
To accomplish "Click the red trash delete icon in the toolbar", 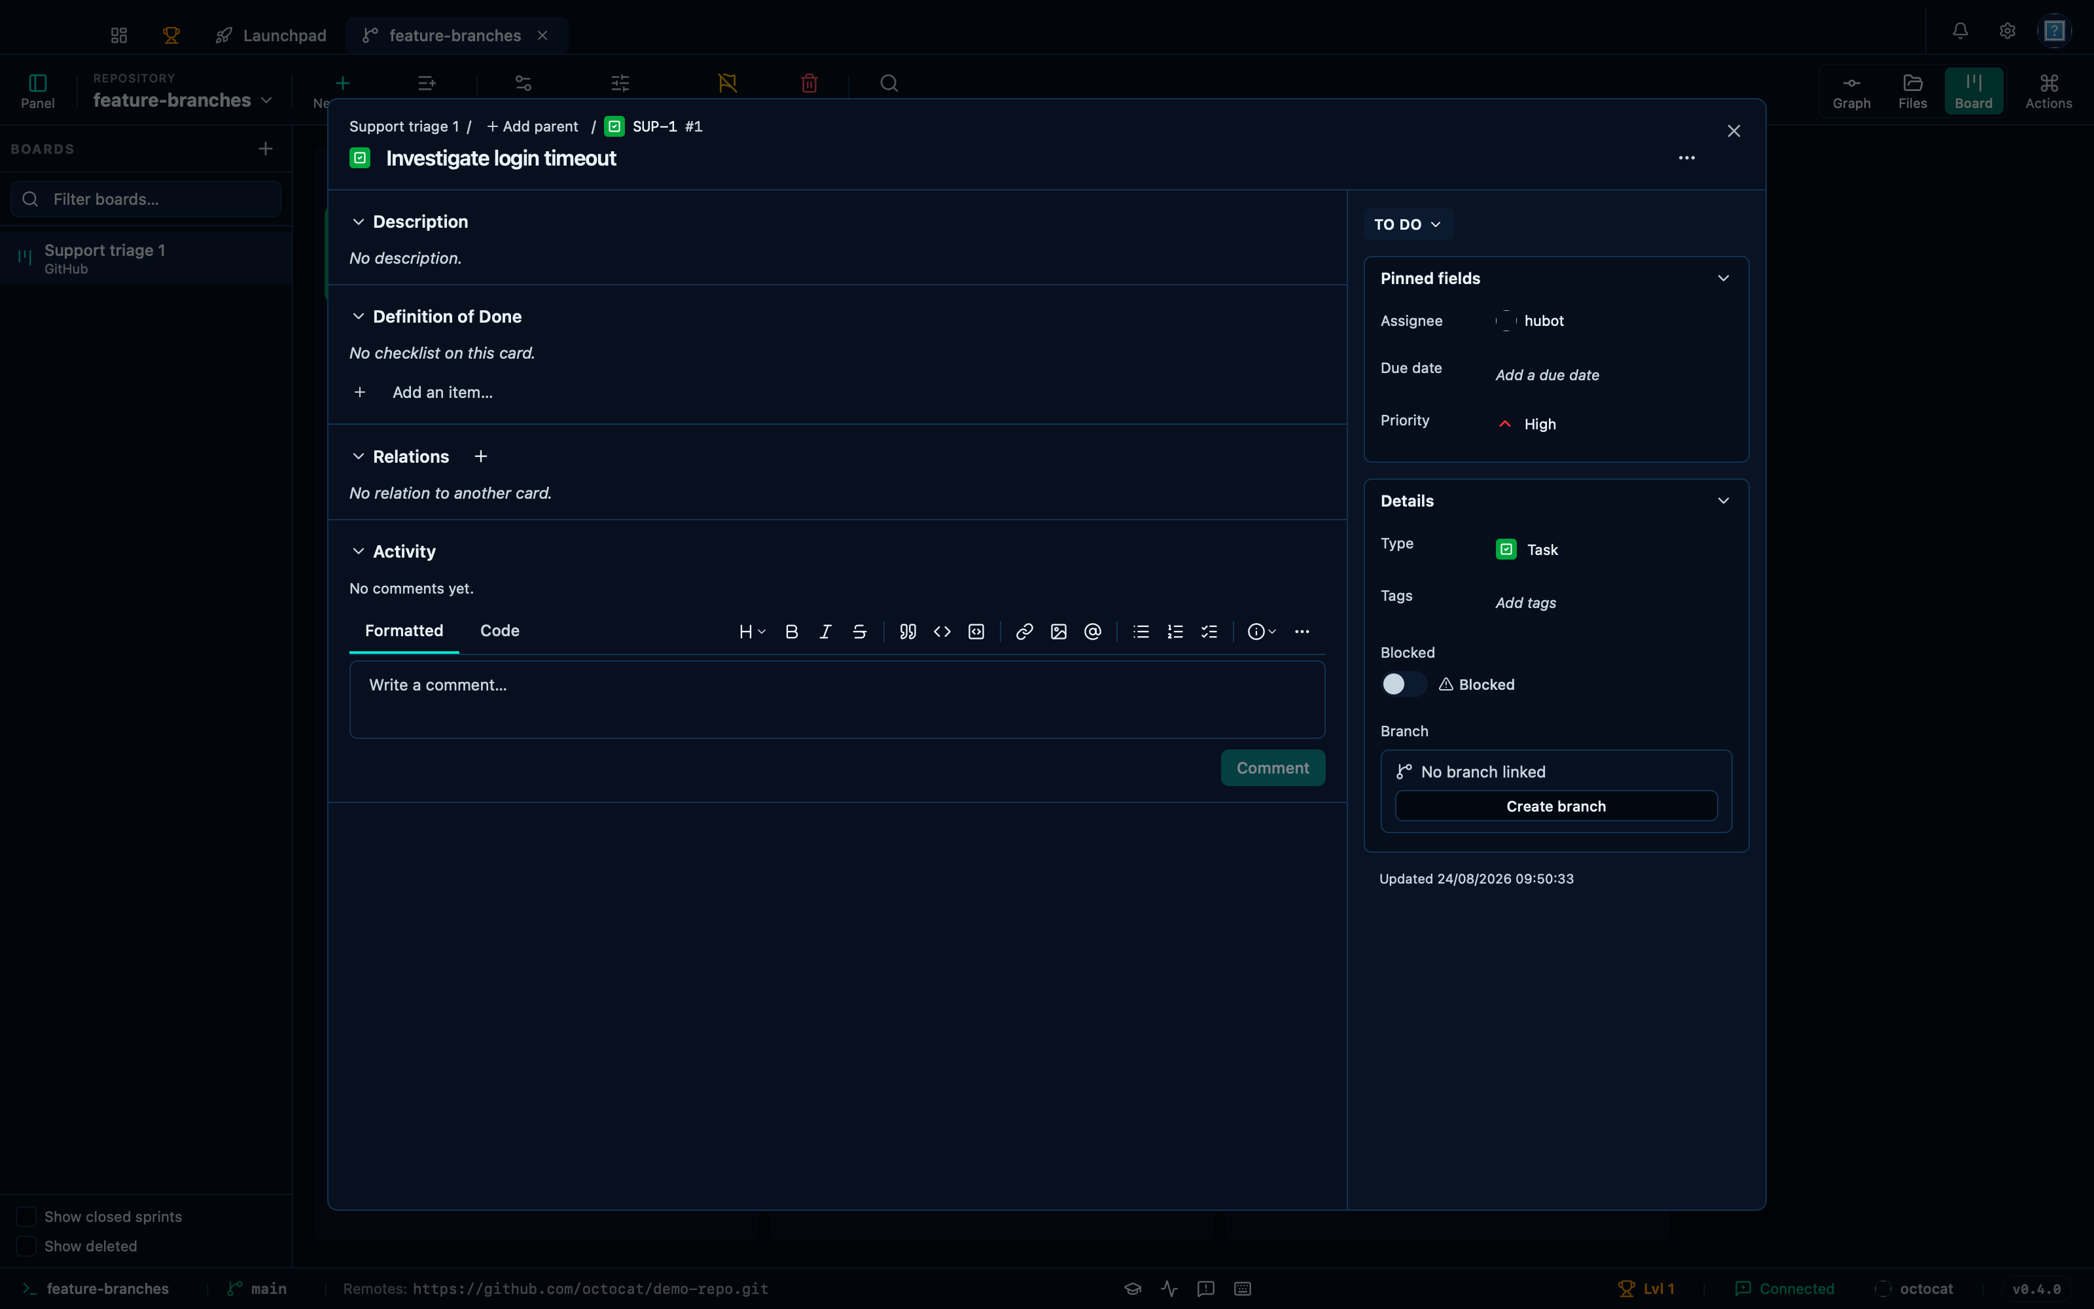I will (x=809, y=83).
